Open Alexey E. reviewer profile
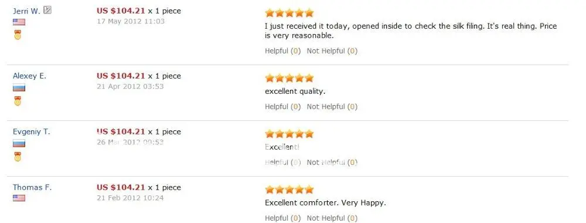 [x=29, y=76]
